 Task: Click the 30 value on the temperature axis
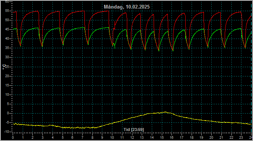tap(7, 57)
